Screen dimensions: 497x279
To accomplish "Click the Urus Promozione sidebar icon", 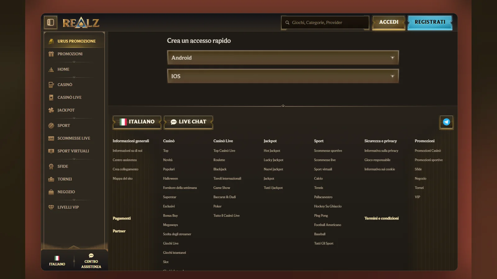I will [x=51, y=41].
